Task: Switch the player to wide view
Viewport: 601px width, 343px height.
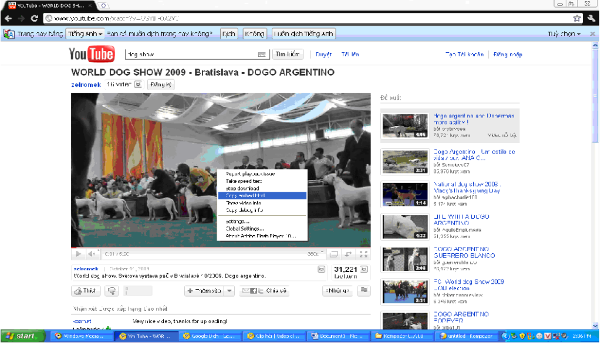Action: pyautogui.click(x=334, y=254)
